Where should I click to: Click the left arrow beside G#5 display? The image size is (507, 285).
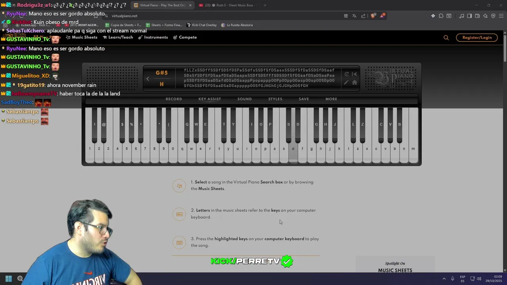(148, 79)
